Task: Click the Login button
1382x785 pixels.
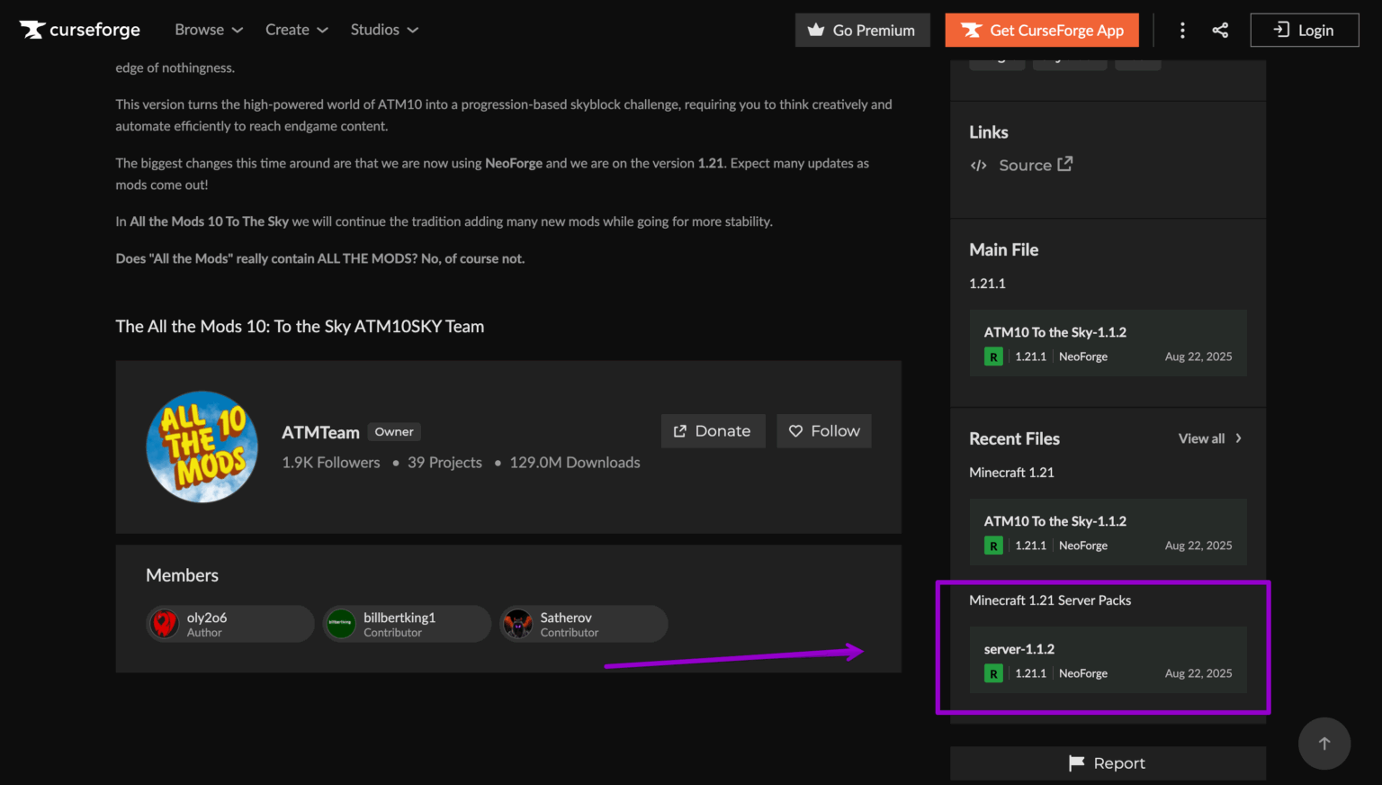Action: click(x=1305, y=31)
